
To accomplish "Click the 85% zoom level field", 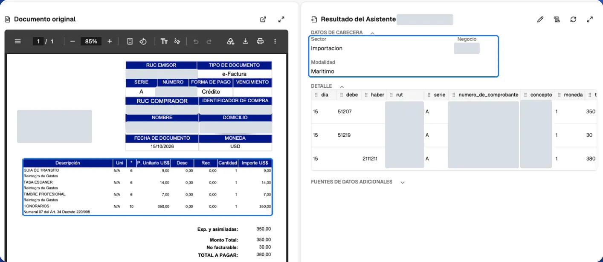I will point(91,41).
